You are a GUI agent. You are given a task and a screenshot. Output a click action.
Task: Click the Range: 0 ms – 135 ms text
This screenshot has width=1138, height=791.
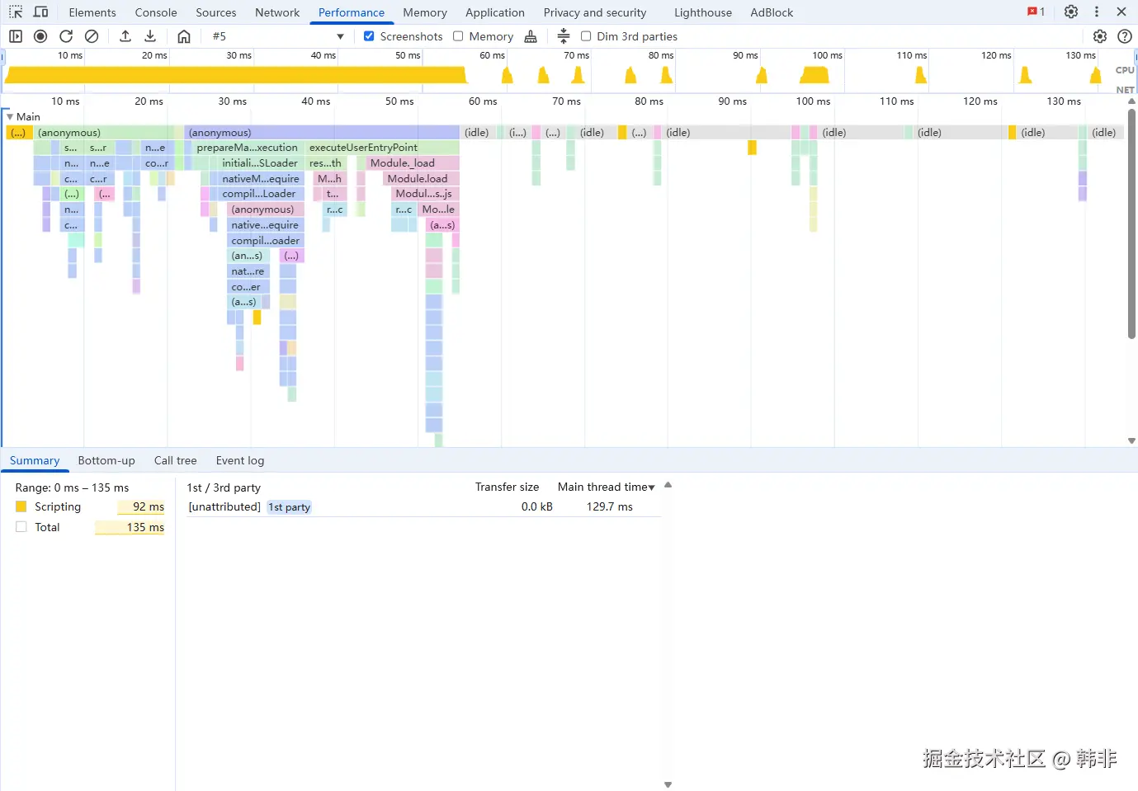point(72,487)
